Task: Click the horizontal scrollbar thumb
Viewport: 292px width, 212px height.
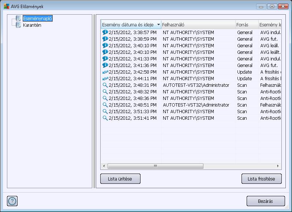Action: [x=155, y=166]
